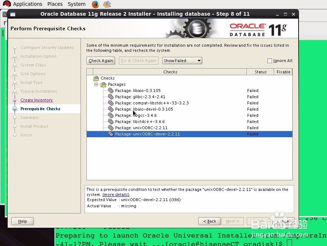Click Failed status of libaio-0.3.105 row
Screen dimensions: 327x246
click(253, 91)
